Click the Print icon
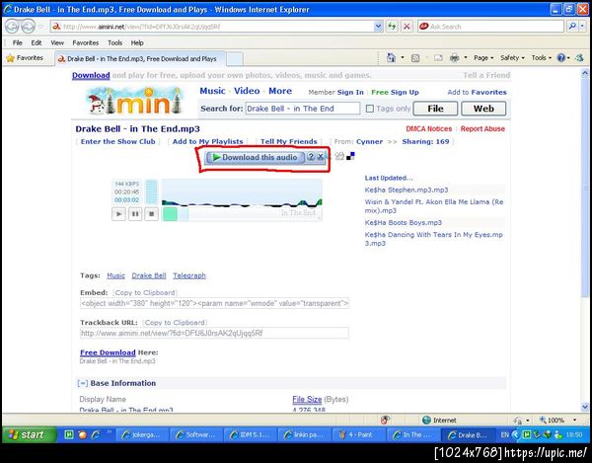Viewport: 592px width, 463px height. click(455, 58)
